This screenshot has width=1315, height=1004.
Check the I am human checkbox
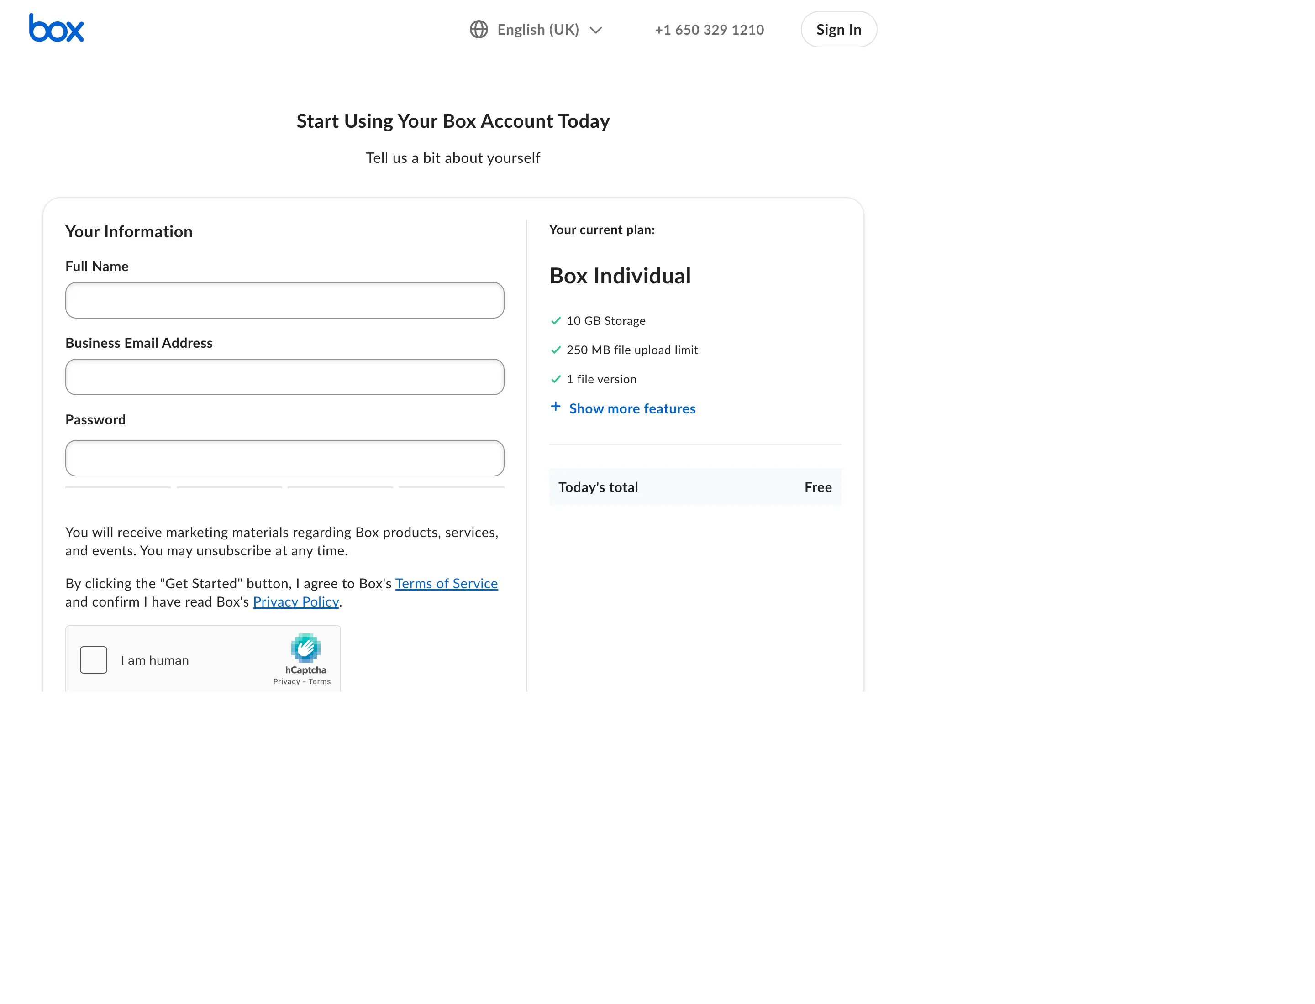93,660
